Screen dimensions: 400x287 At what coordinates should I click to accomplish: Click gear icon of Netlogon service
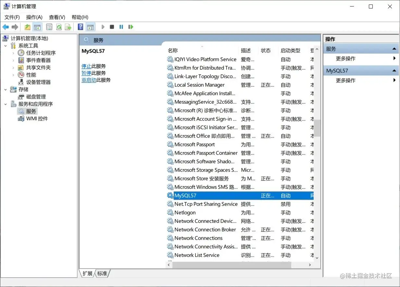point(170,213)
